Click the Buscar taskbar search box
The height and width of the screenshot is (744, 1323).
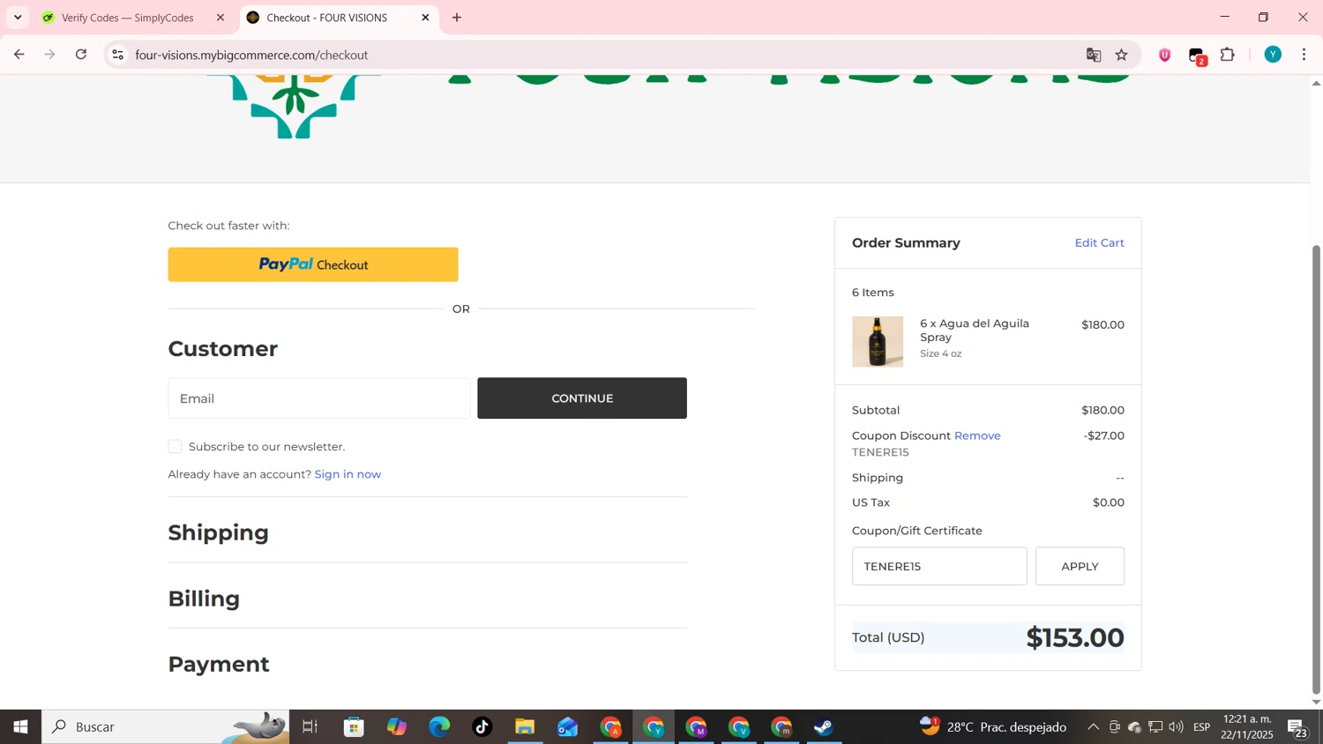(x=166, y=727)
